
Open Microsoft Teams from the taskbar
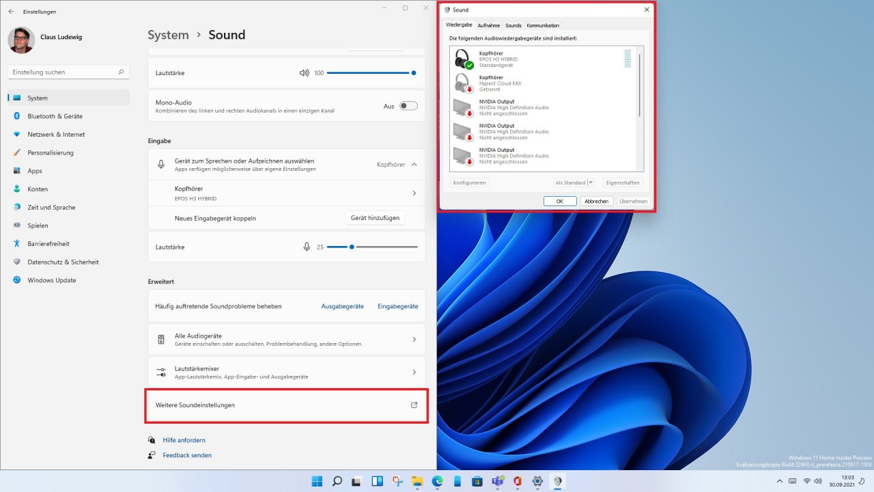tap(497, 481)
